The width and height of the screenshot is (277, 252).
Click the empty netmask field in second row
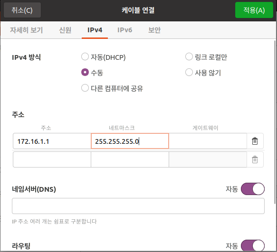(x=130, y=159)
